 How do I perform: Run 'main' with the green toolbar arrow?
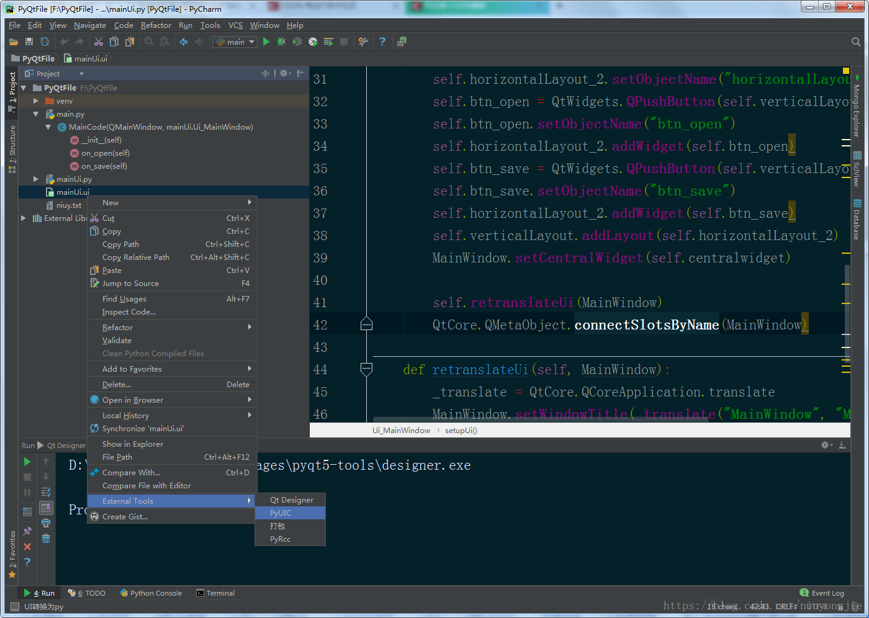tap(266, 42)
